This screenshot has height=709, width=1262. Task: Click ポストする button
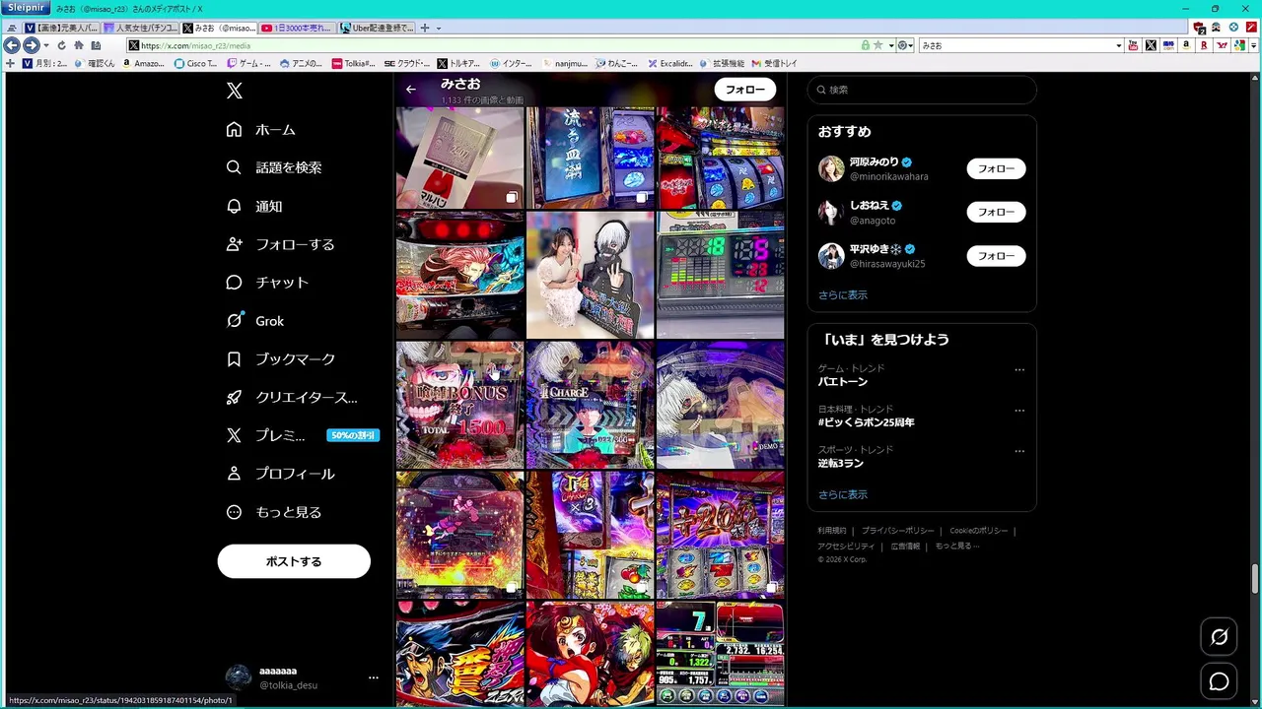tap(294, 561)
